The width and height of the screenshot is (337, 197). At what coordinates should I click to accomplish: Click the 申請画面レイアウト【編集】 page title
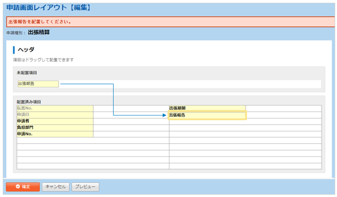click(48, 8)
